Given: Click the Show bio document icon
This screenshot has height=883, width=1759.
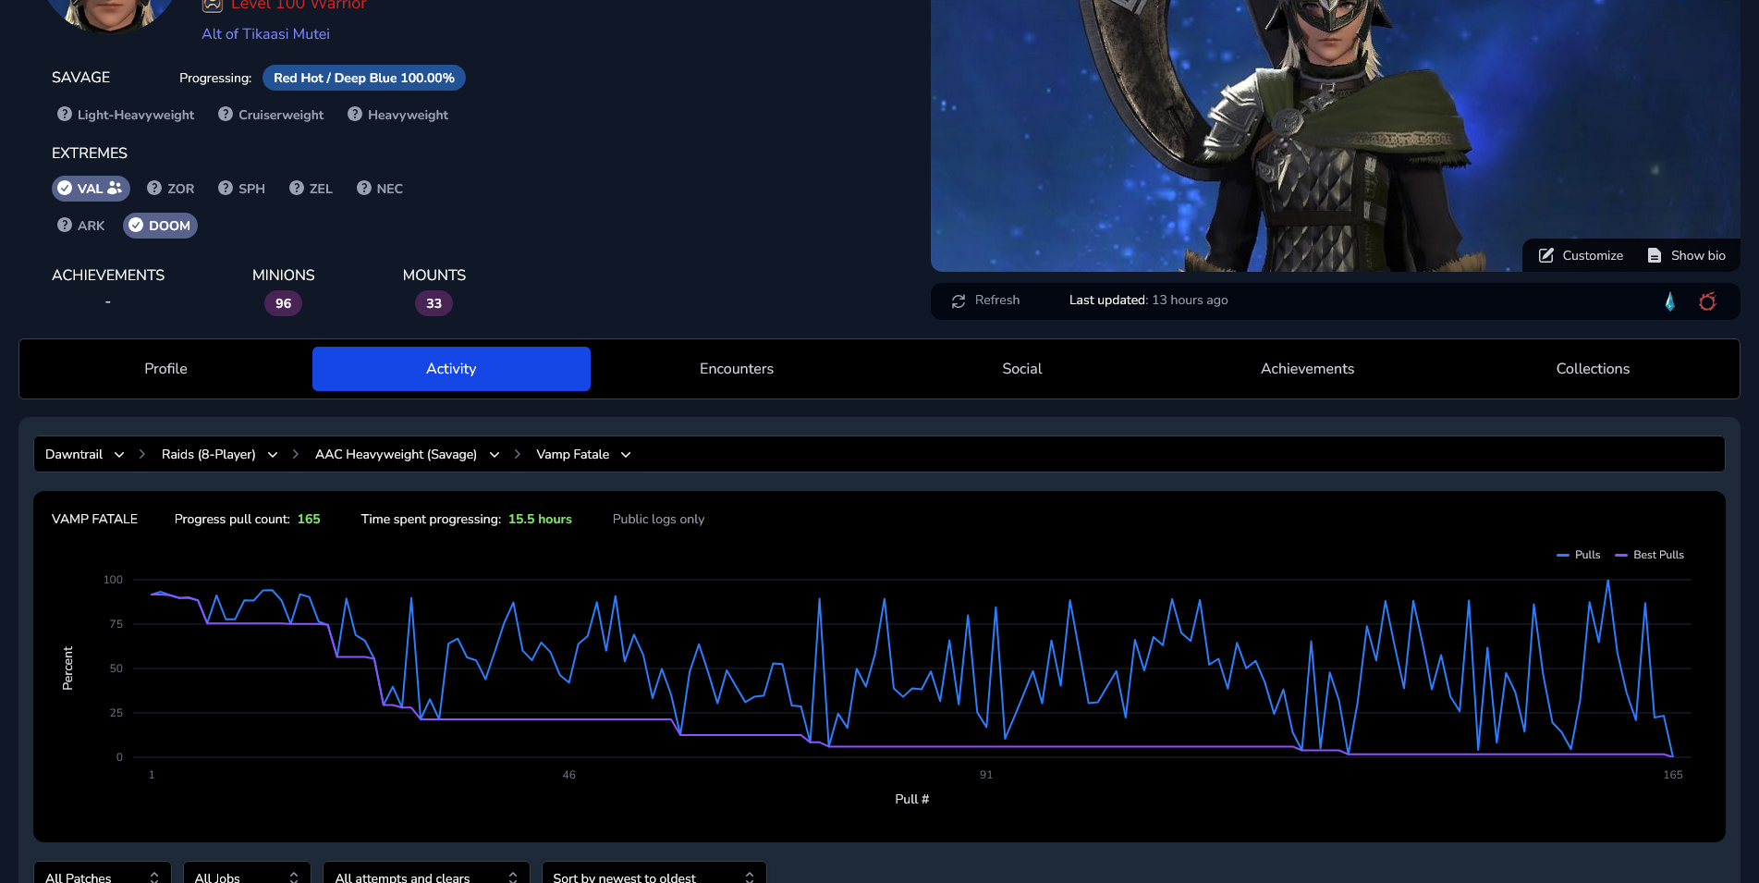Looking at the screenshot, I should (x=1655, y=255).
